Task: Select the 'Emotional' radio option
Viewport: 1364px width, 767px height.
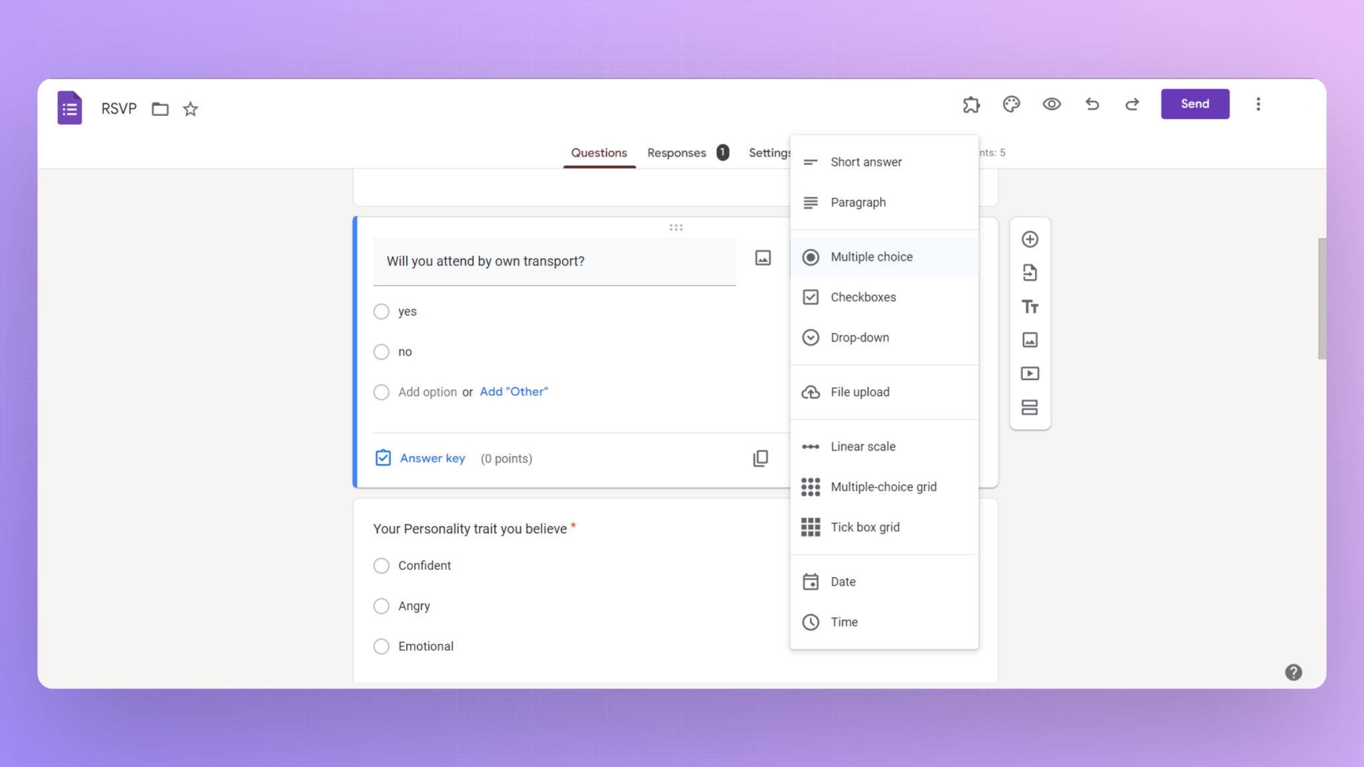Action: (381, 646)
